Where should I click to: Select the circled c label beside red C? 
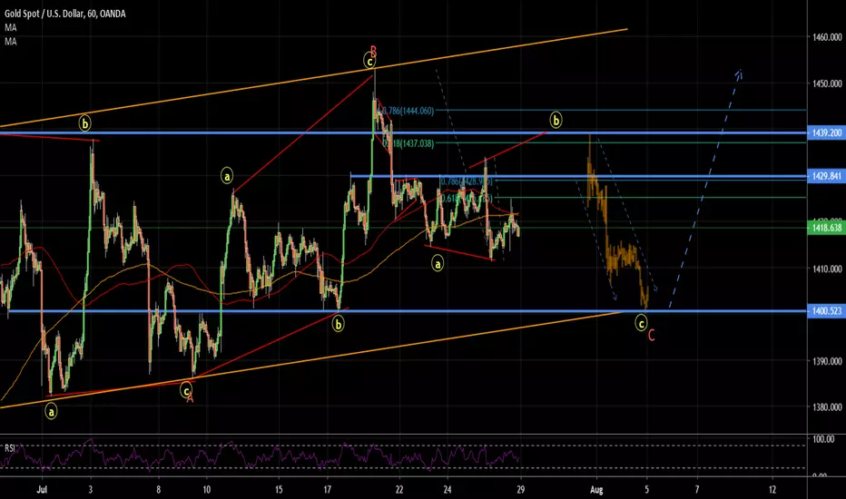coord(641,324)
